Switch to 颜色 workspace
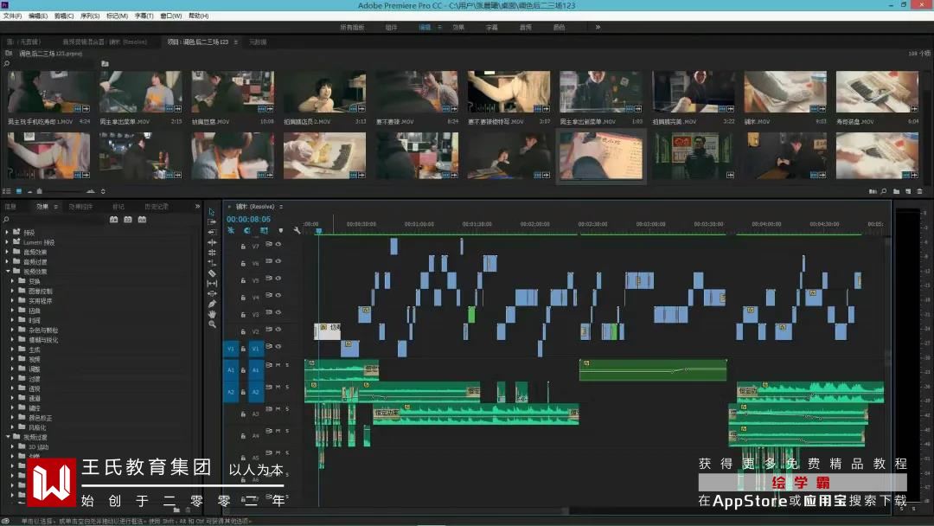Viewport: 934px width, 526px height. pyautogui.click(x=559, y=28)
